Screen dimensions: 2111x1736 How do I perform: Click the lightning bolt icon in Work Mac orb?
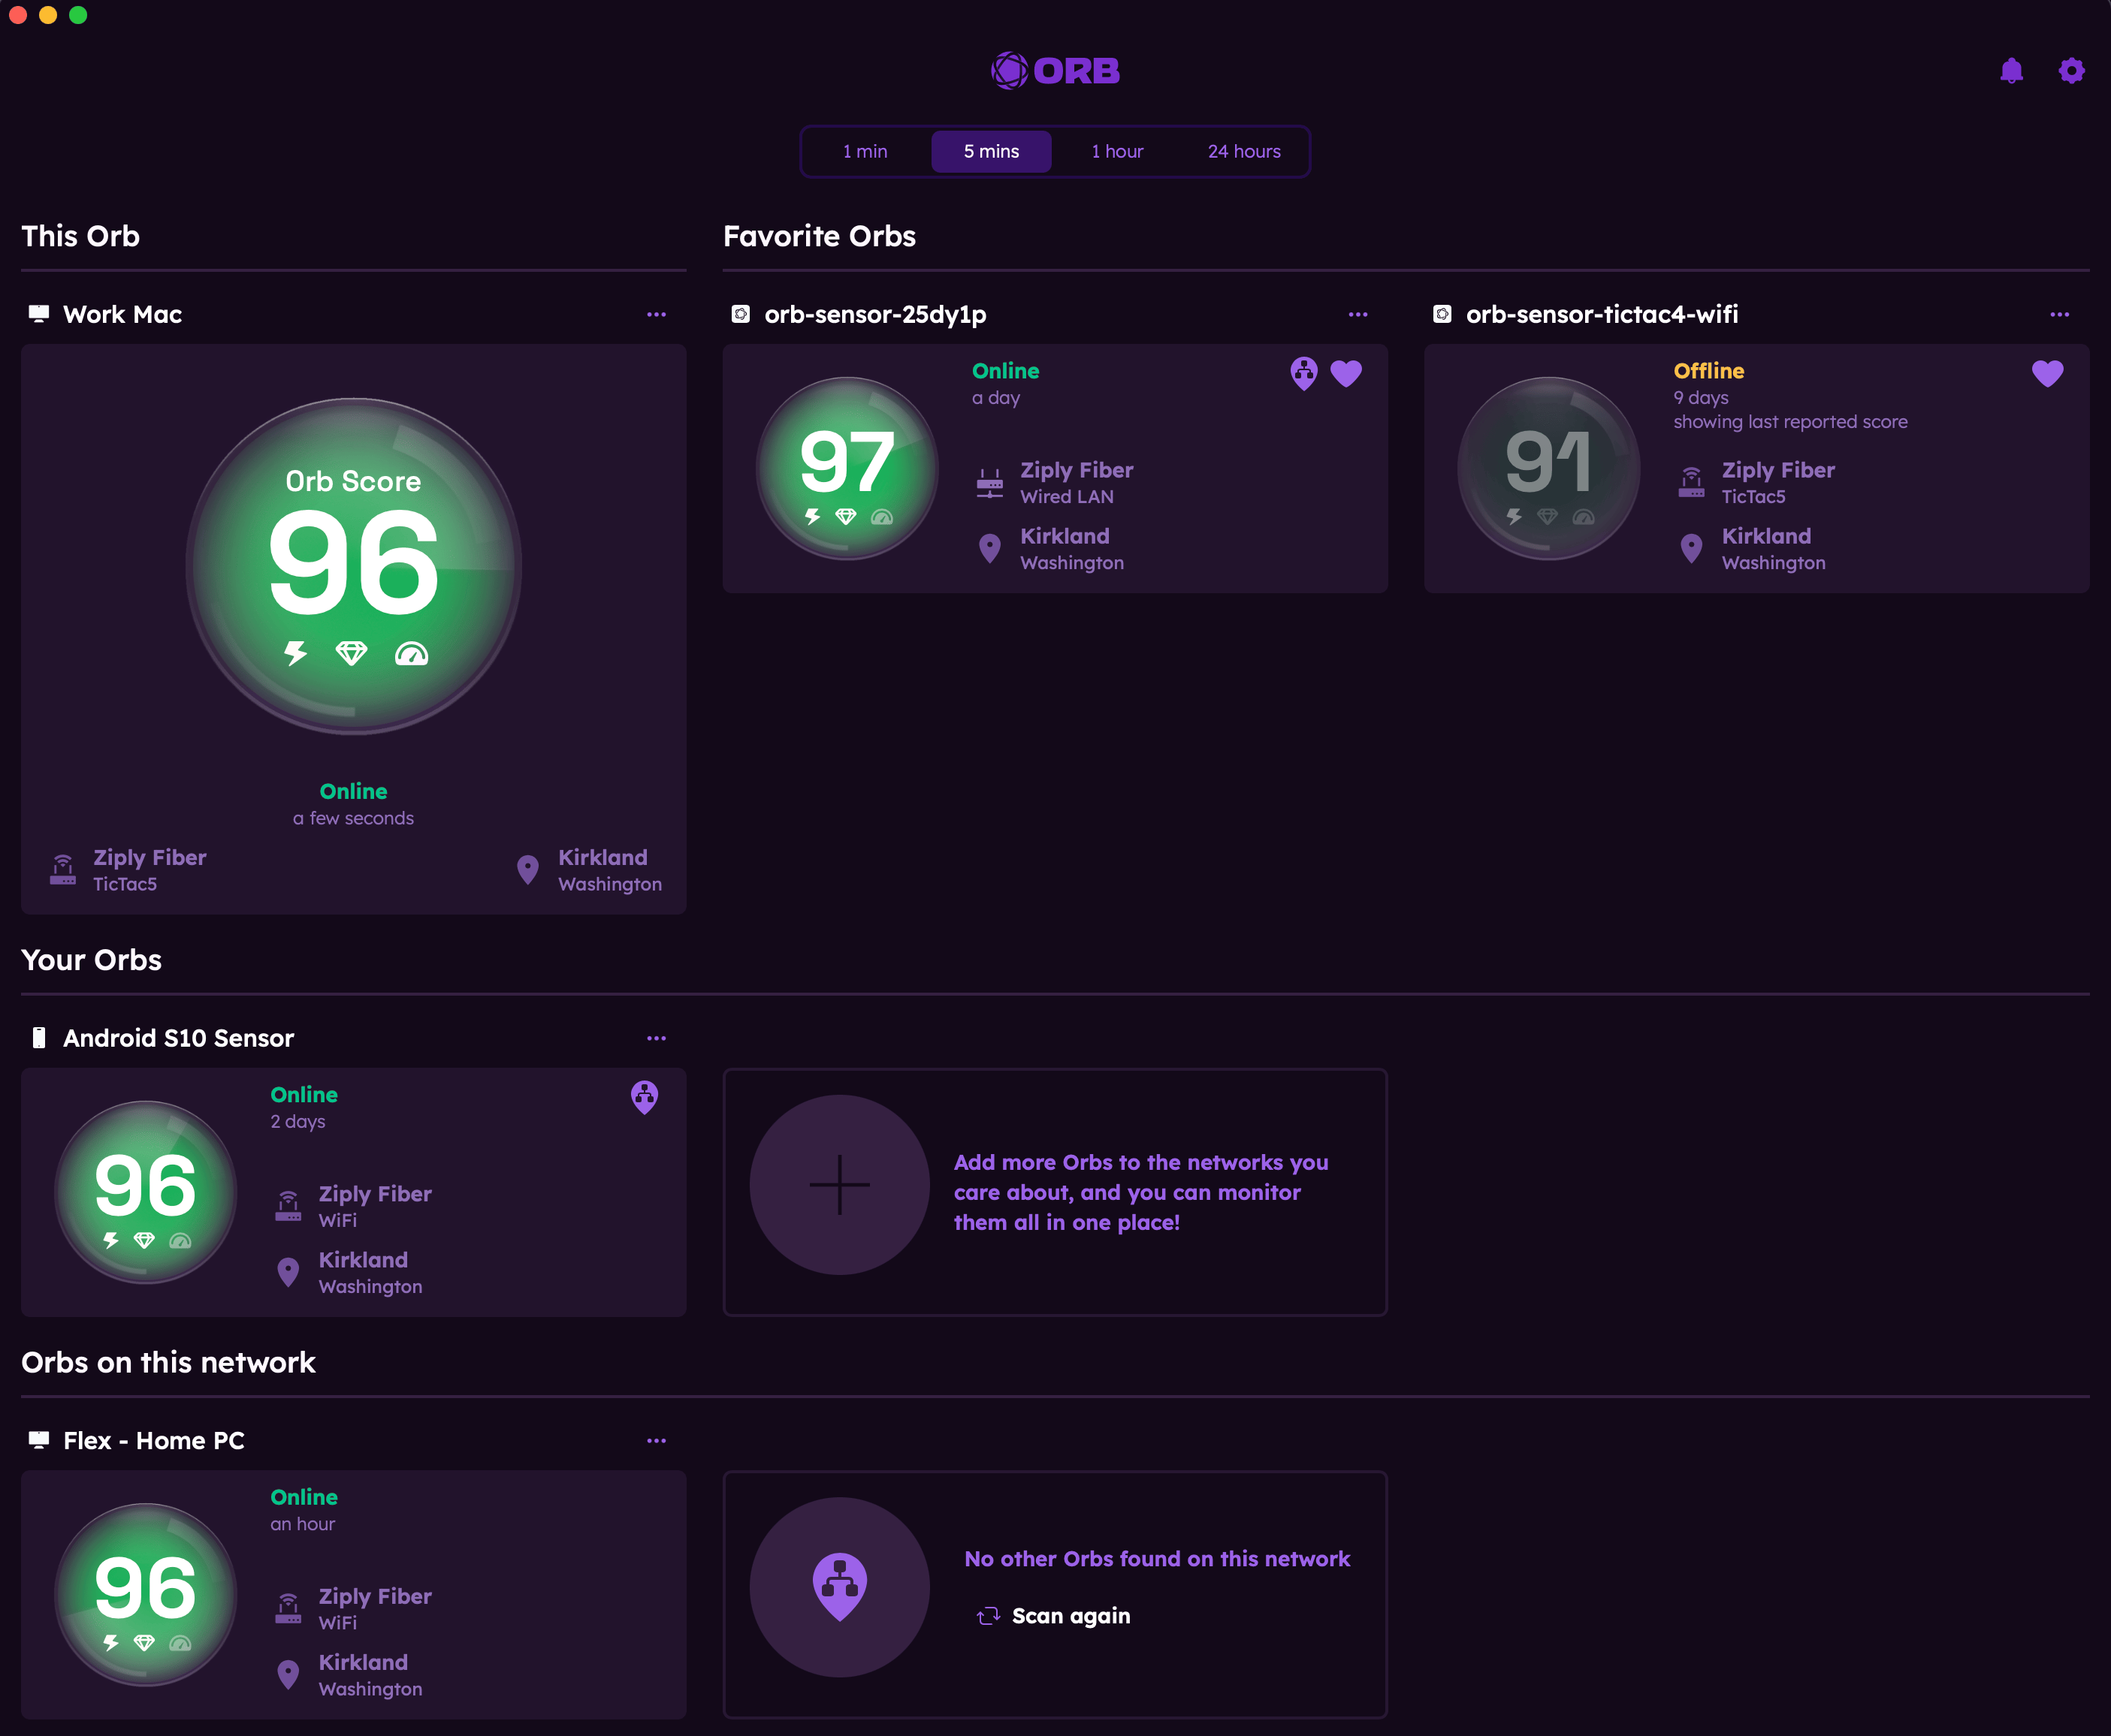point(295,654)
